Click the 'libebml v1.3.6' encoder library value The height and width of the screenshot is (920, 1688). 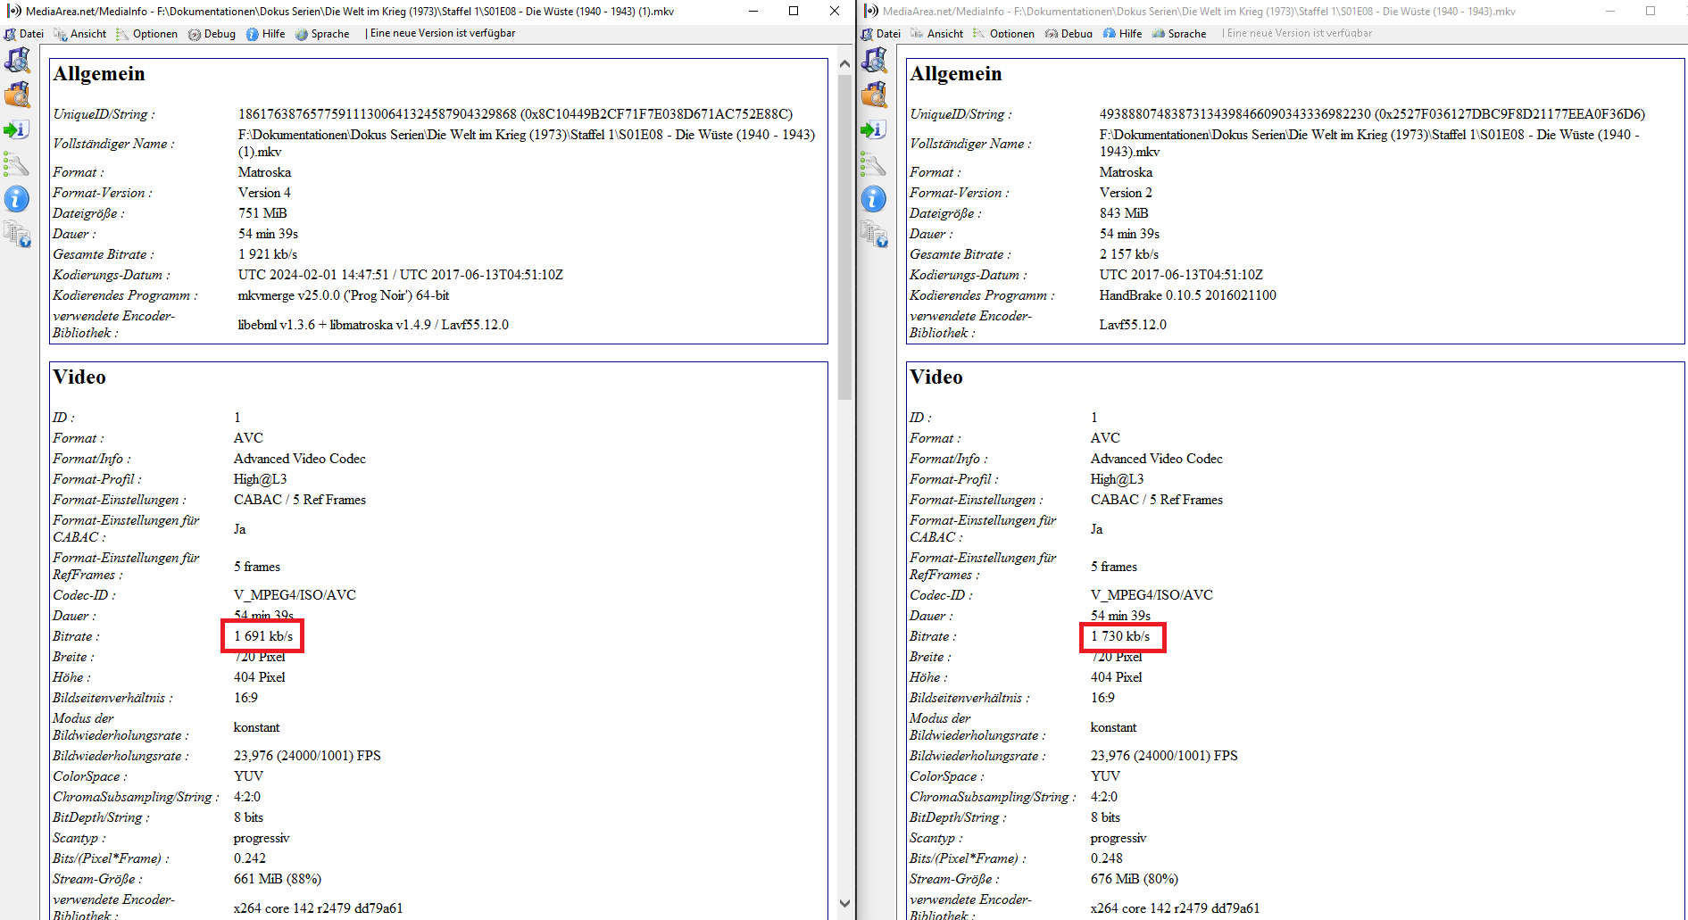pyautogui.click(x=373, y=325)
